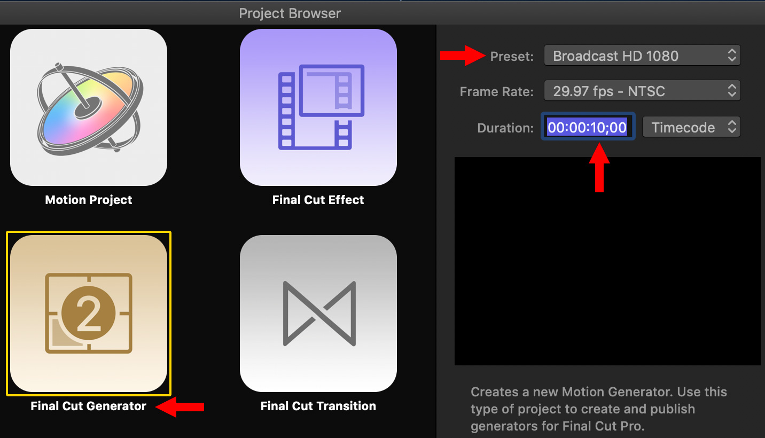Click the Duration timecode input field
This screenshot has width=765, height=438.
tap(588, 127)
